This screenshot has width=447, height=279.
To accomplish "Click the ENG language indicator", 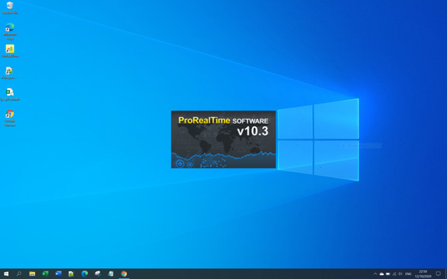I will [408, 274].
